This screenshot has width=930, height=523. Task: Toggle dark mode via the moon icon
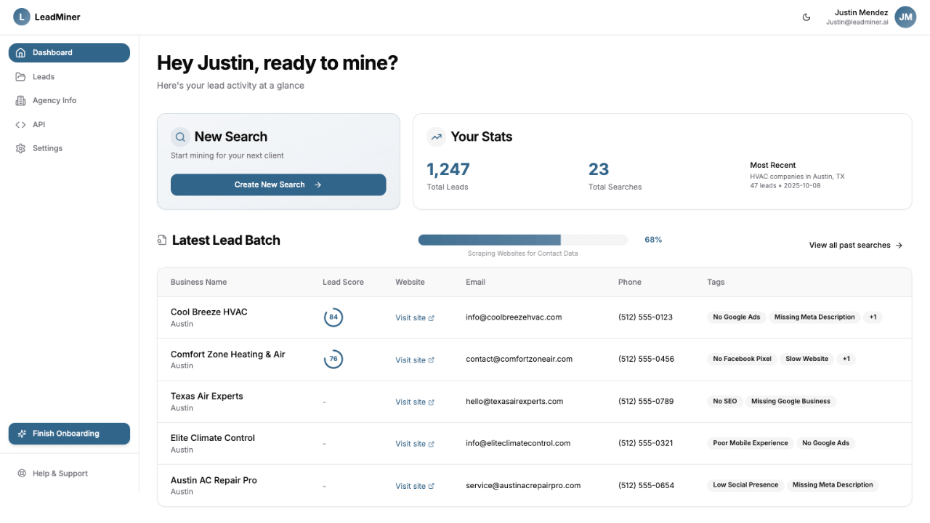click(806, 17)
